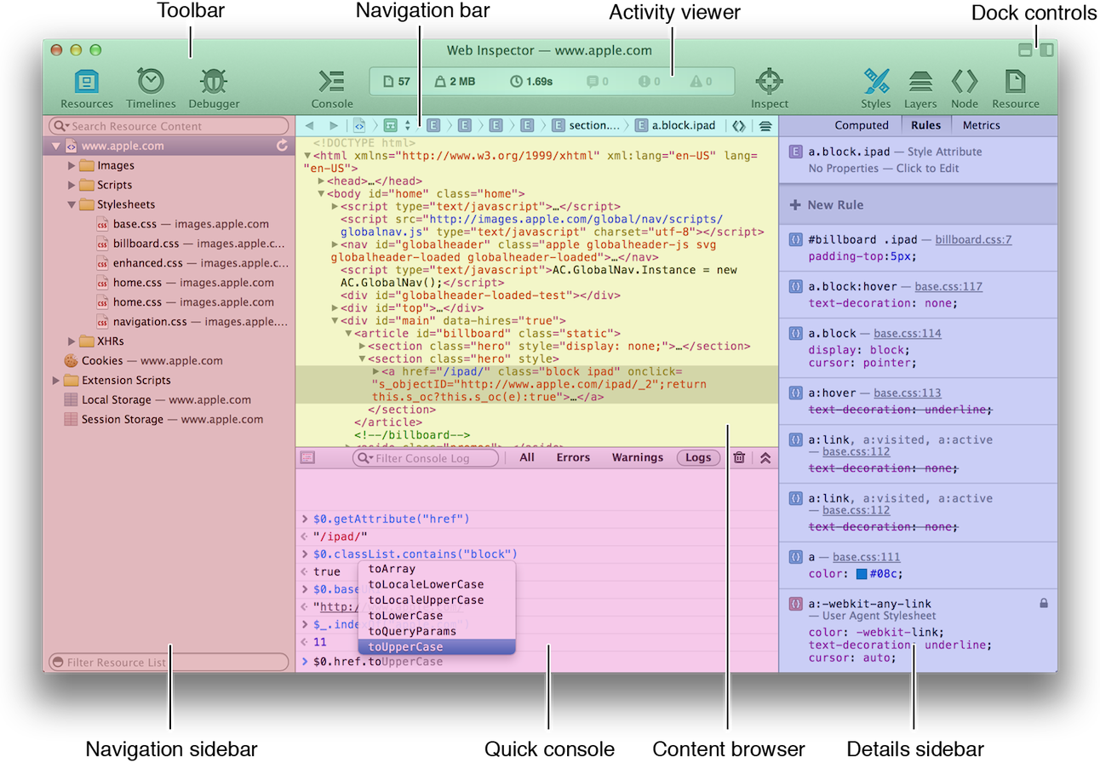Clear console log with trash icon

click(x=739, y=457)
